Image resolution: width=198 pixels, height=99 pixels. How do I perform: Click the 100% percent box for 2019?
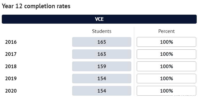pyautogui.click(x=166, y=79)
